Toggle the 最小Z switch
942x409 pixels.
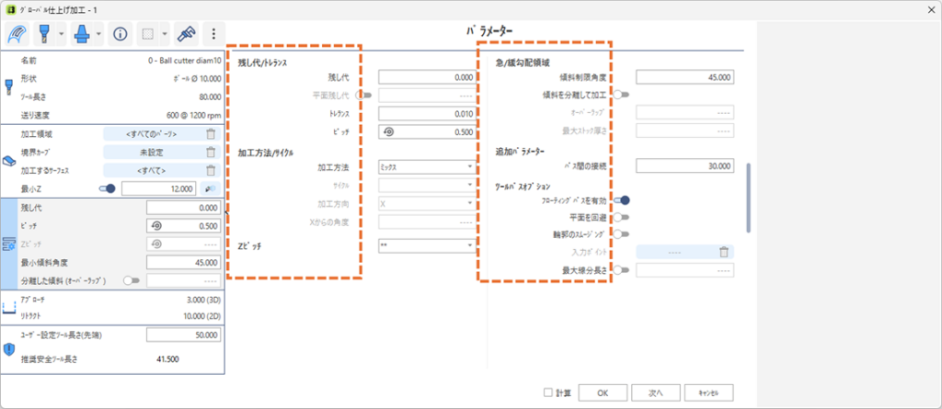click(106, 188)
